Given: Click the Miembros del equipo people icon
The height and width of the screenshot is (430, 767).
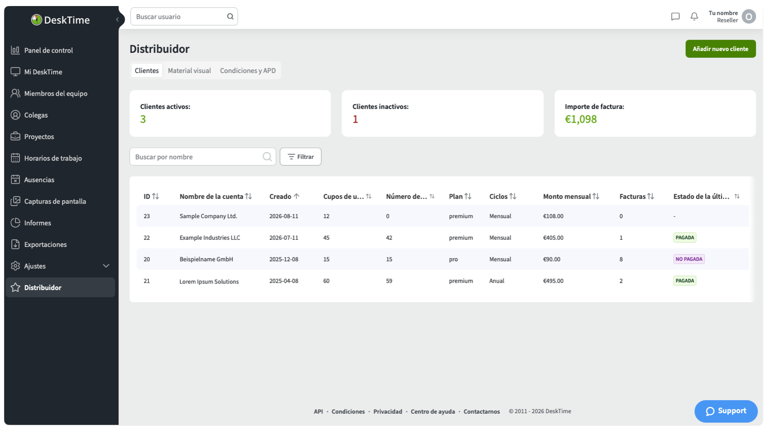Looking at the screenshot, I should [x=15, y=93].
